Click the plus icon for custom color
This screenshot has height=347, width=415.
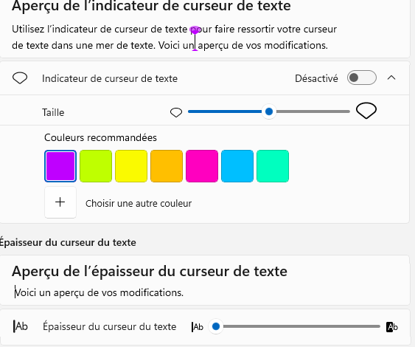[x=60, y=202]
